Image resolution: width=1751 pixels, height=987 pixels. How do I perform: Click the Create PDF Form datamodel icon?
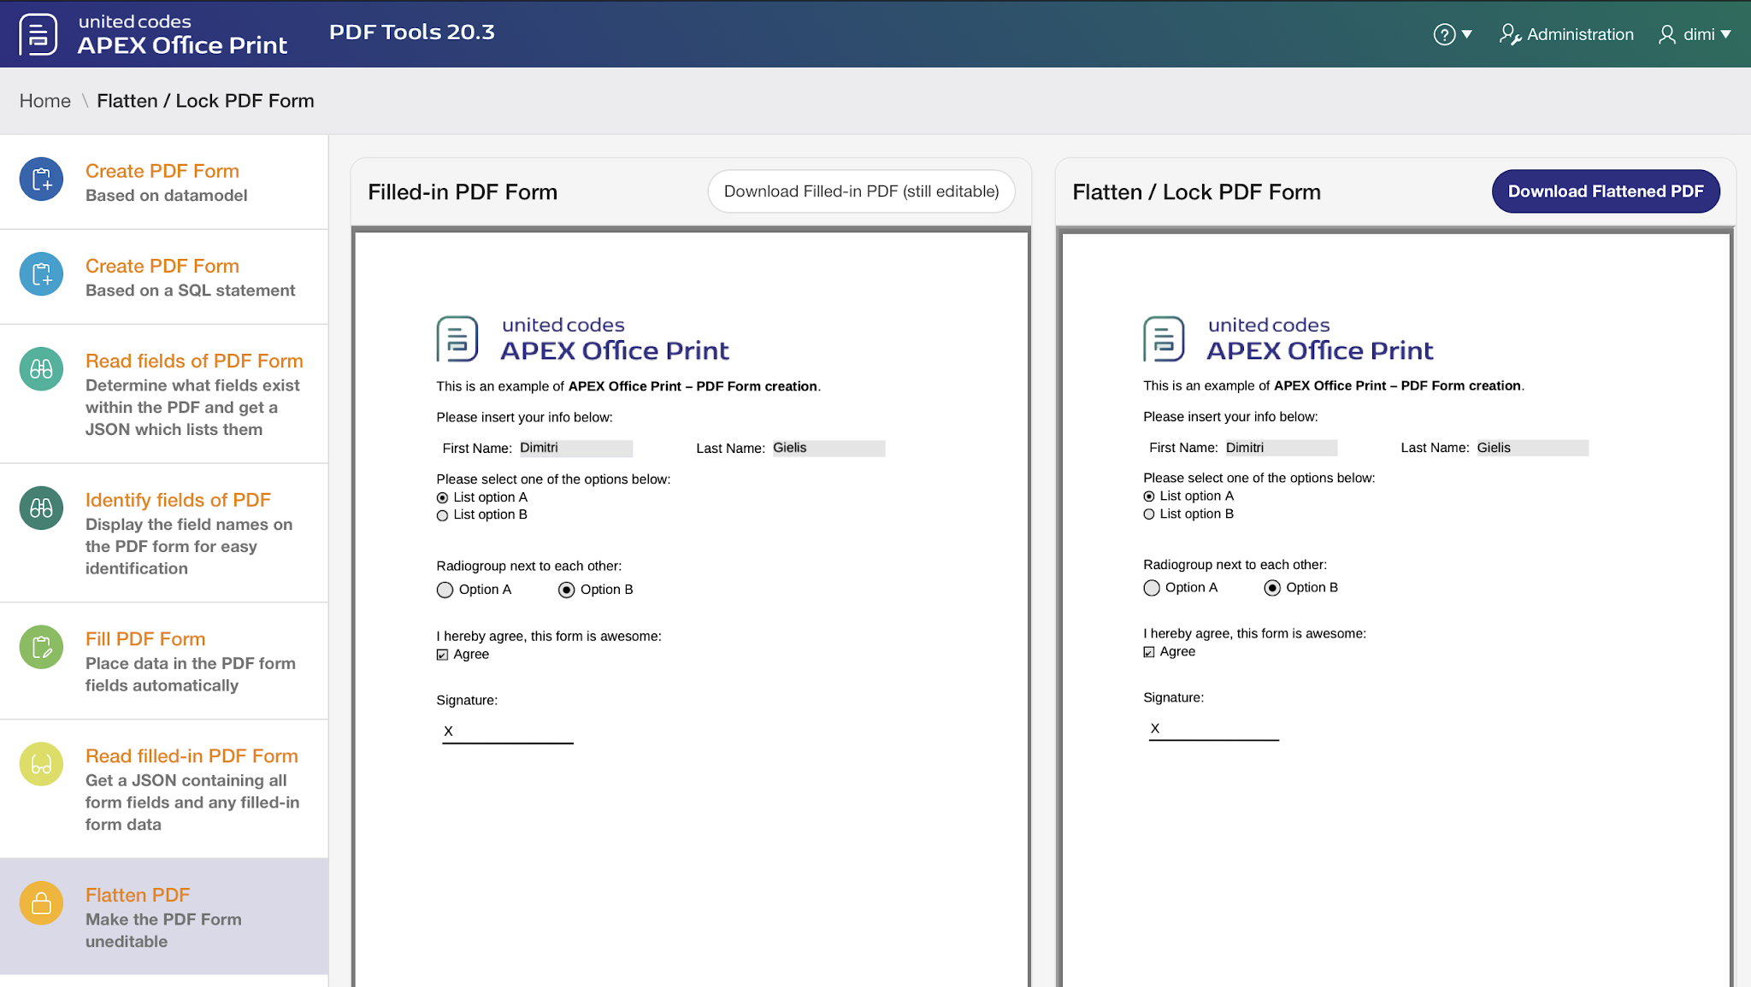pos(41,179)
